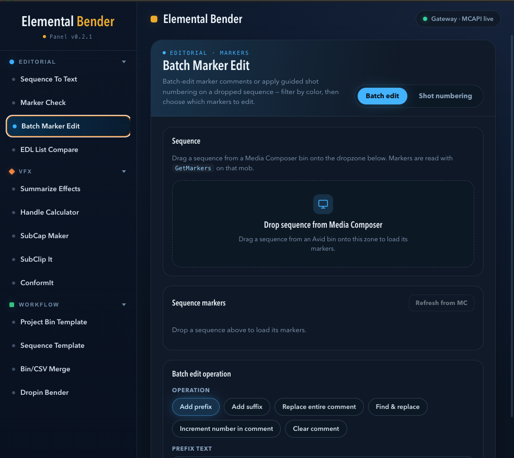Click the Batch edit operation heading

(x=201, y=374)
